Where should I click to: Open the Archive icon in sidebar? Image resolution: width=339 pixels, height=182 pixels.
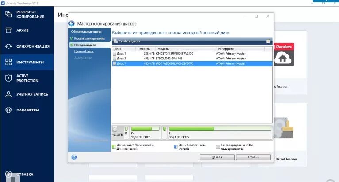tap(8, 30)
